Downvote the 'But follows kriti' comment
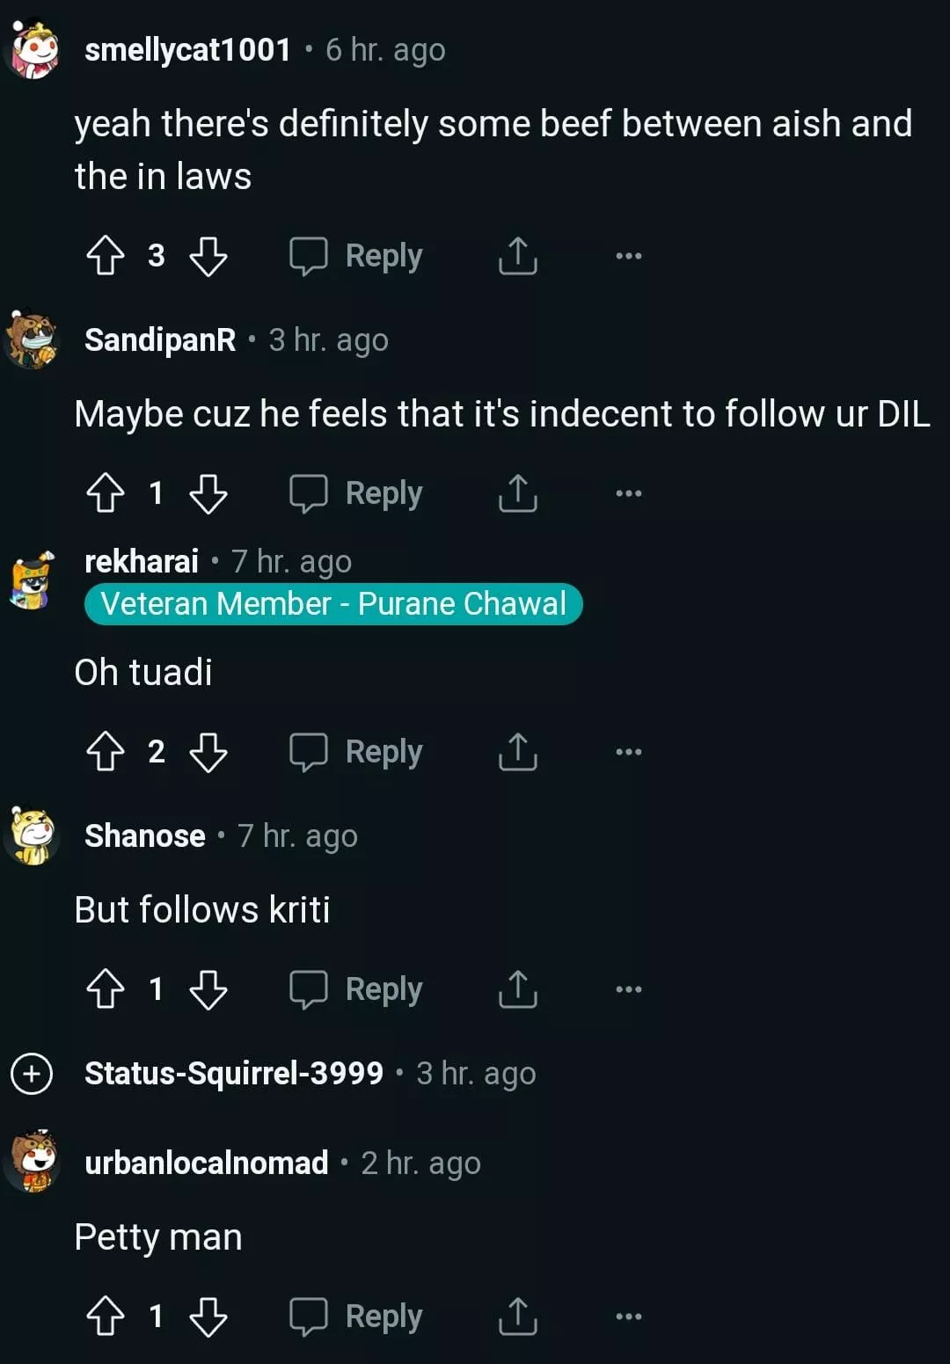This screenshot has width=950, height=1364. tap(208, 989)
